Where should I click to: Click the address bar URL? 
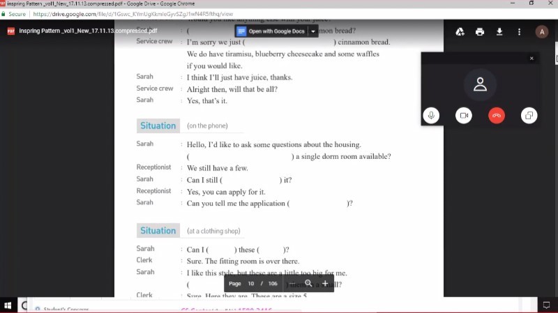coord(133,14)
